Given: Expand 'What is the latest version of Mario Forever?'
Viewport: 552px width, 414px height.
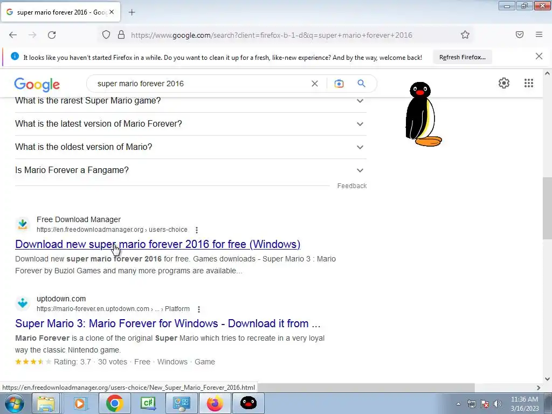Looking at the screenshot, I should [191, 124].
